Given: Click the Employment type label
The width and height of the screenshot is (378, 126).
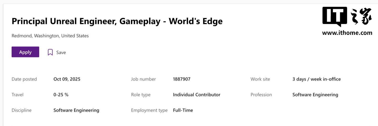Looking at the screenshot, I should click(x=149, y=110).
